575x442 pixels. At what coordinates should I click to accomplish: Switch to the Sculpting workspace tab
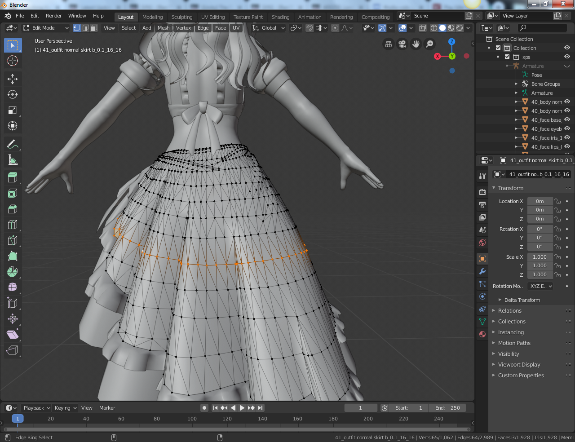click(x=182, y=17)
